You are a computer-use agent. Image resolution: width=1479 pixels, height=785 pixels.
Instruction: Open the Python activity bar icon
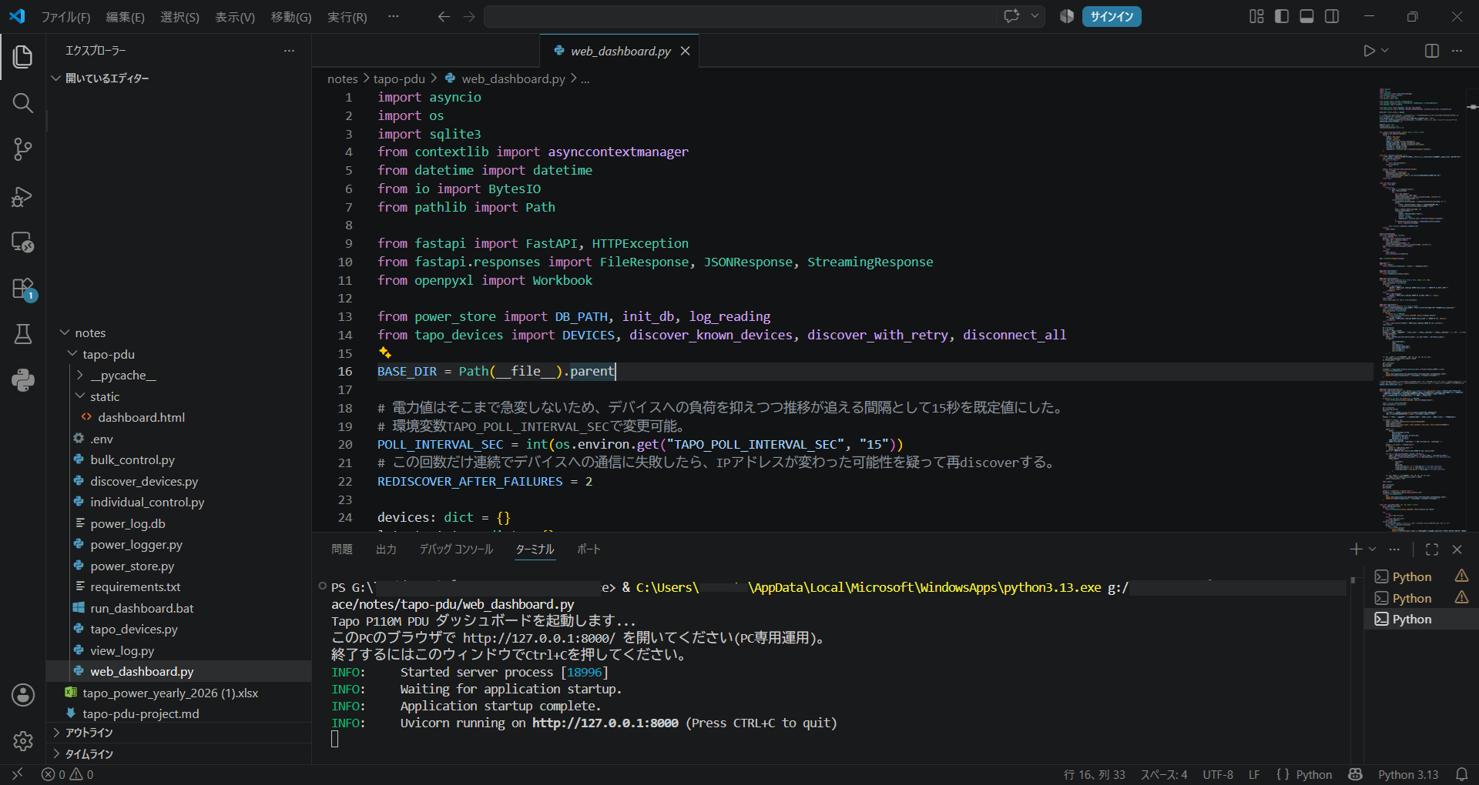[x=23, y=380]
